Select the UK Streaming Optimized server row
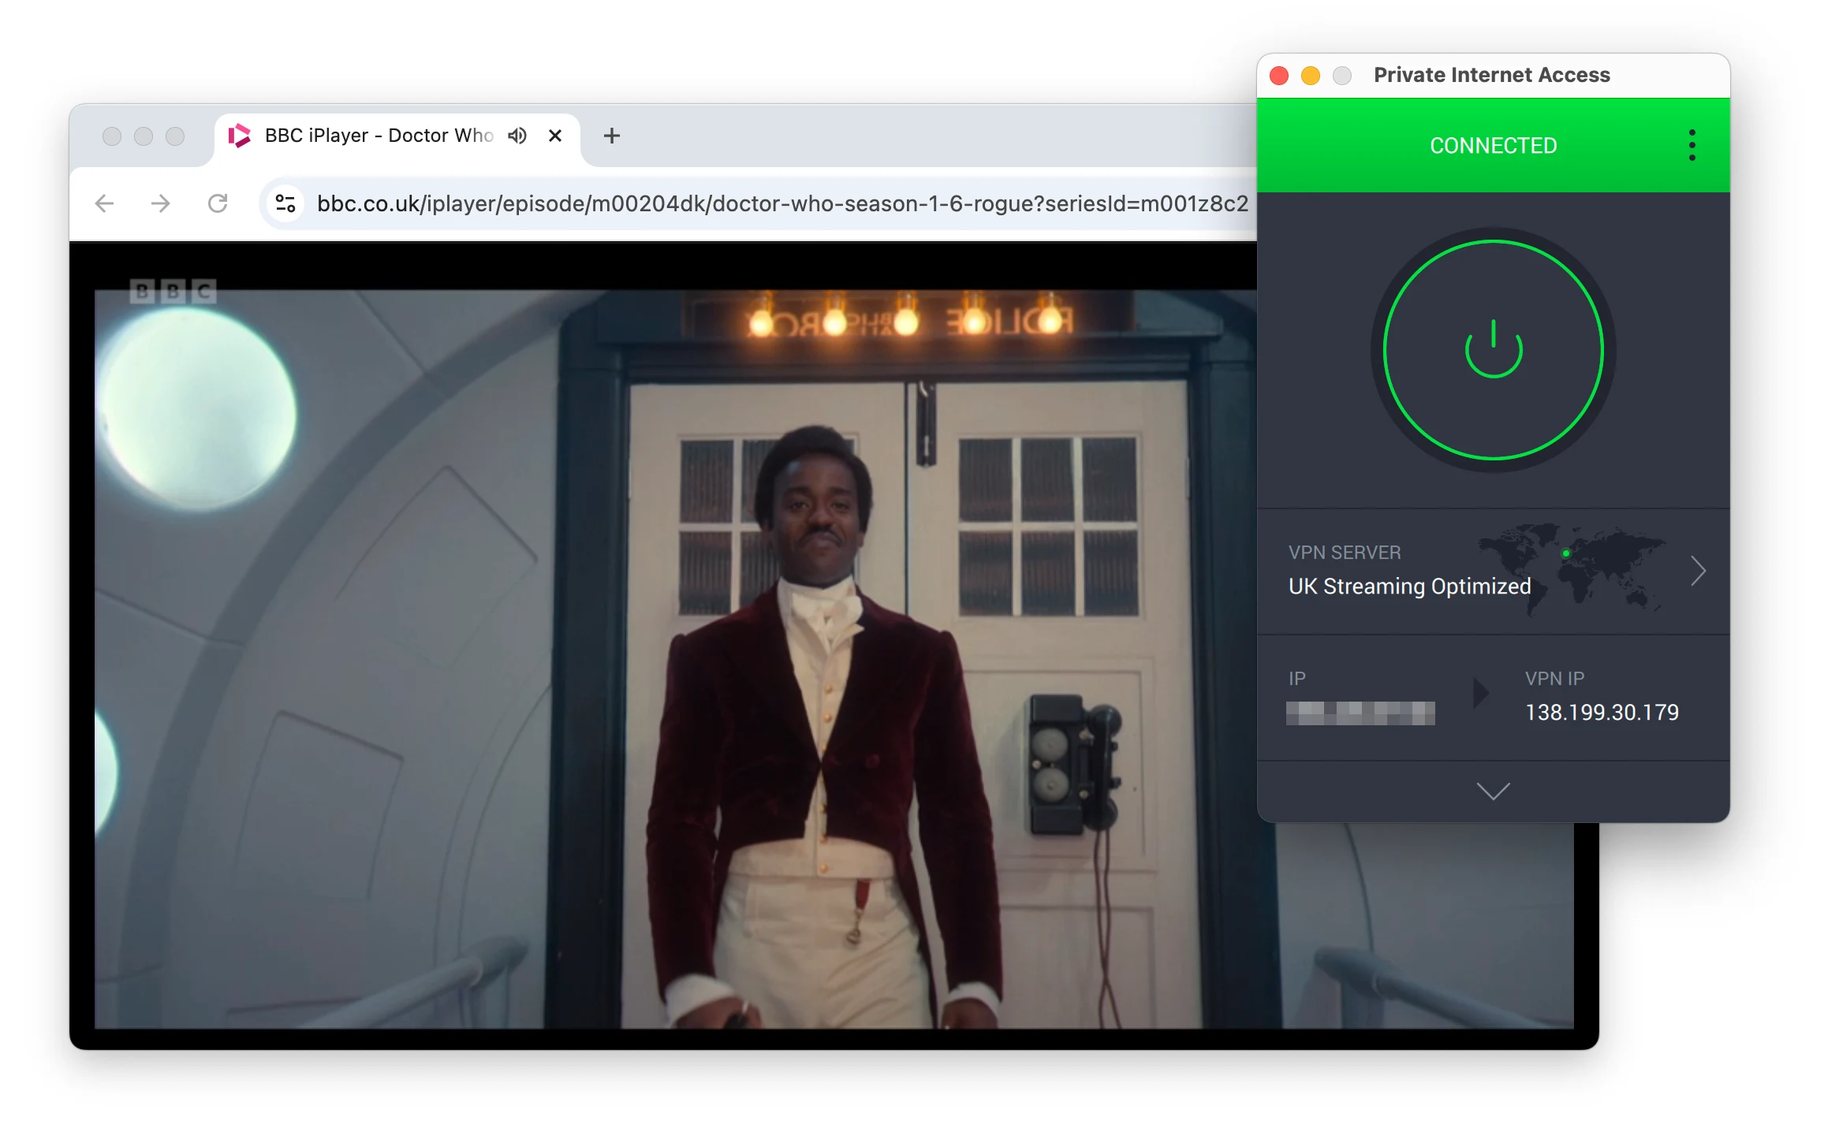This screenshot has width=1839, height=1121. [x=1493, y=572]
